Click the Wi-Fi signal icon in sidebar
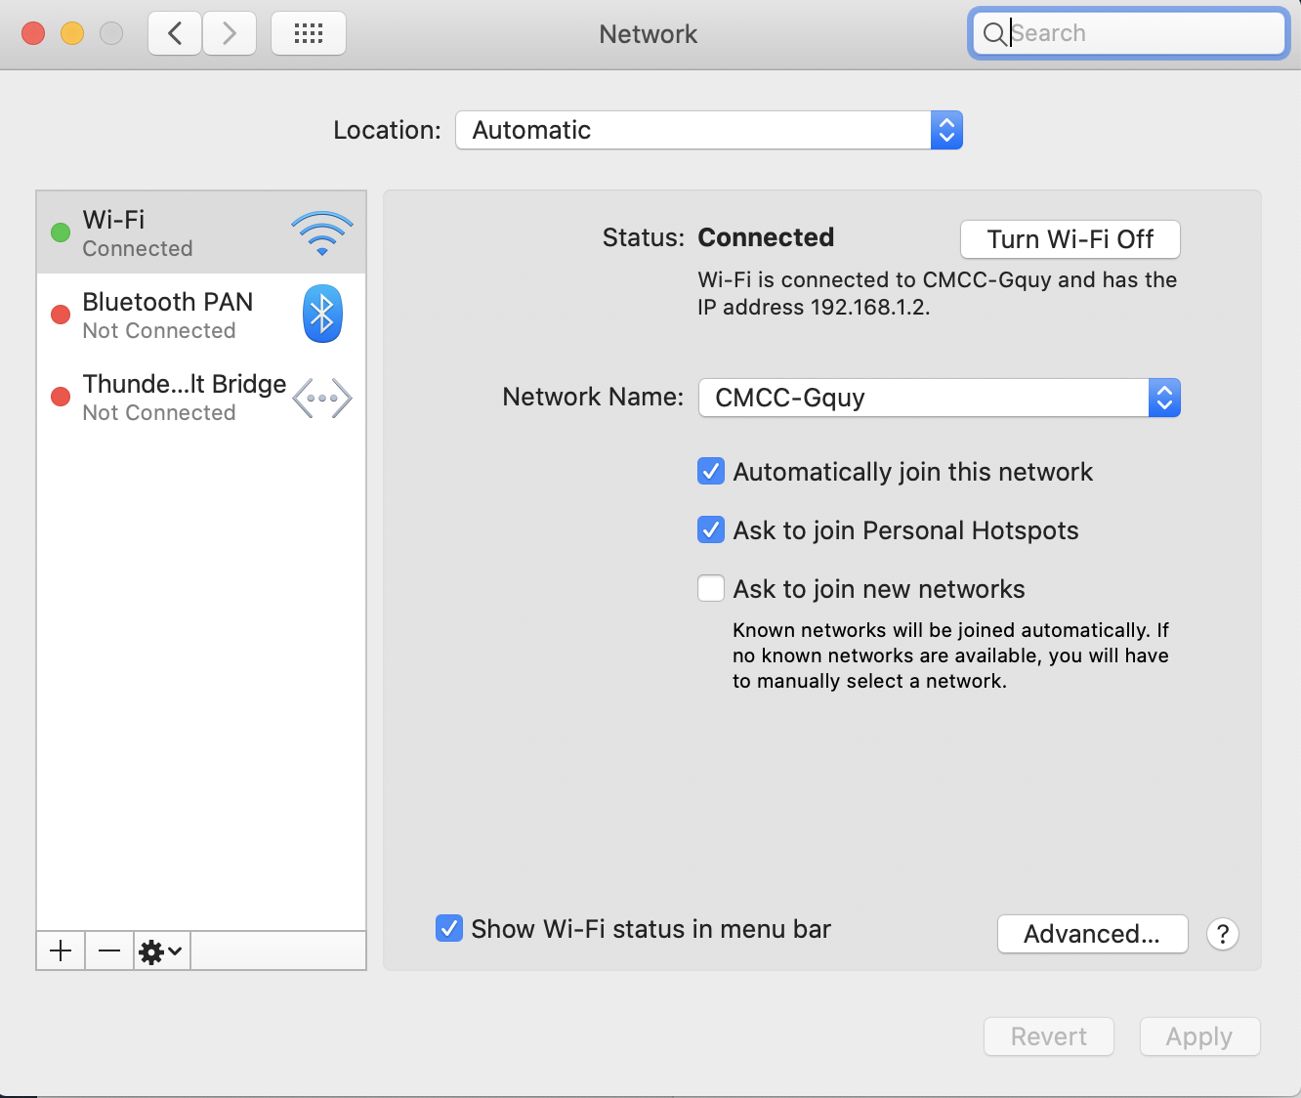1301x1098 pixels. point(322,233)
